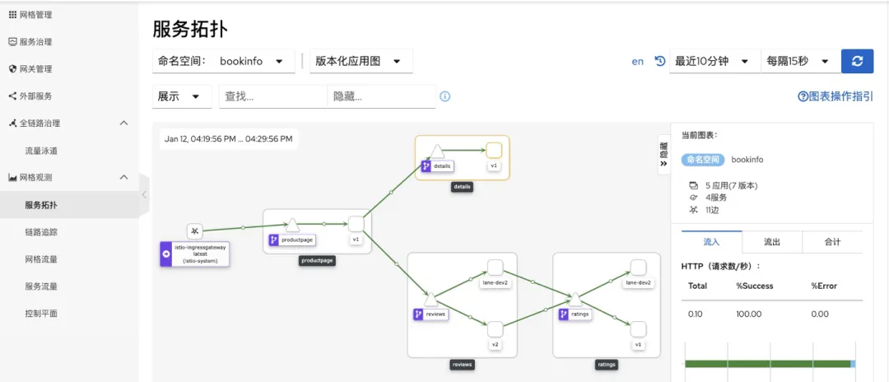Open 链路追踪 in the sidebar
The width and height of the screenshot is (889, 382).
[41, 232]
